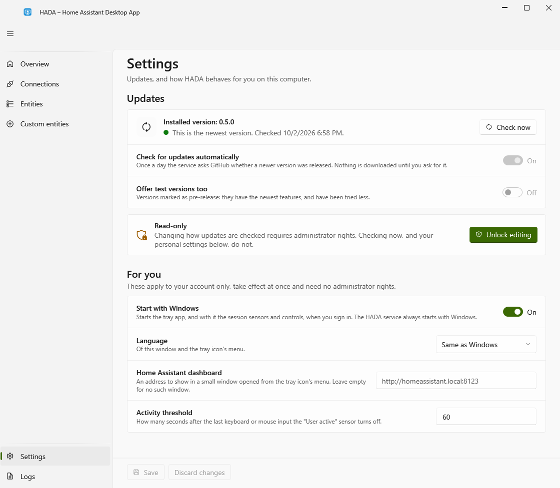Click the Save button
Viewport: 560px width, 488px height.
tap(145, 473)
